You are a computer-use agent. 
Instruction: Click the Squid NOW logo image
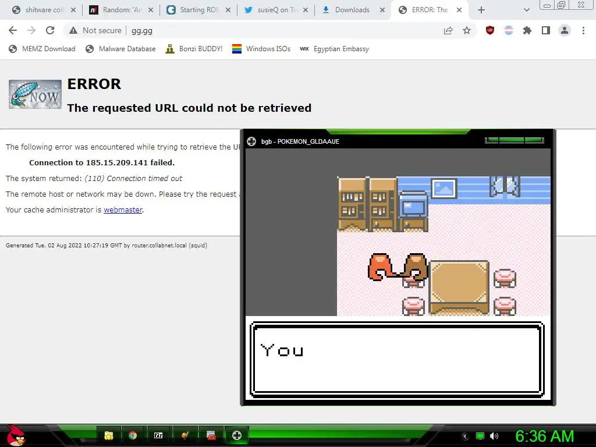point(35,94)
